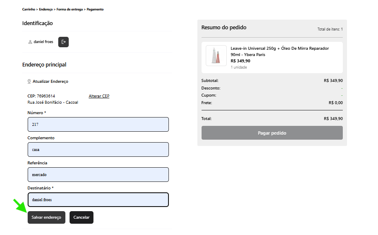Cancel the address edit
Image resolution: width=378 pixels, height=235 pixels.
[x=81, y=217]
